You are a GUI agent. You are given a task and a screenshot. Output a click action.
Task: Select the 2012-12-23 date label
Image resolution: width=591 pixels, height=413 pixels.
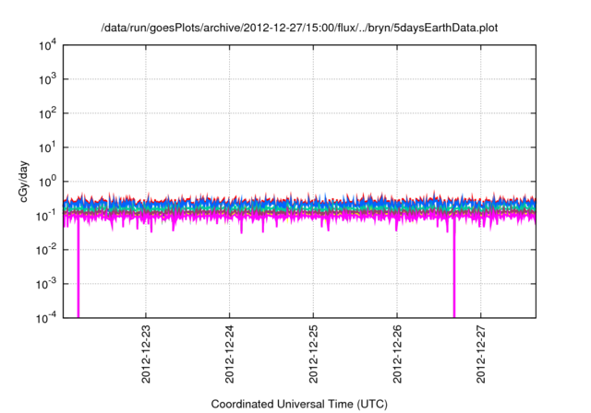click(146, 354)
